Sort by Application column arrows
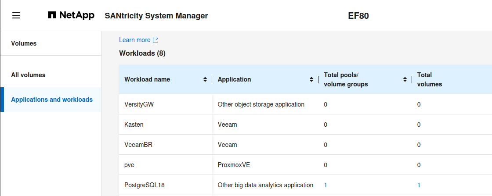This screenshot has width=492, height=196. pyautogui.click(x=311, y=79)
